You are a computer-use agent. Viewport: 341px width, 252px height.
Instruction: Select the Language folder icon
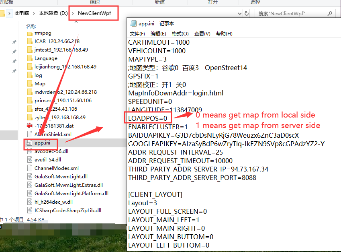pyautogui.click(x=30, y=58)
